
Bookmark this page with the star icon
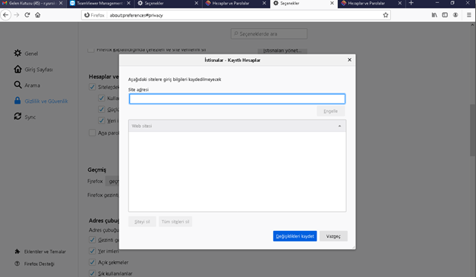point(385,15)
